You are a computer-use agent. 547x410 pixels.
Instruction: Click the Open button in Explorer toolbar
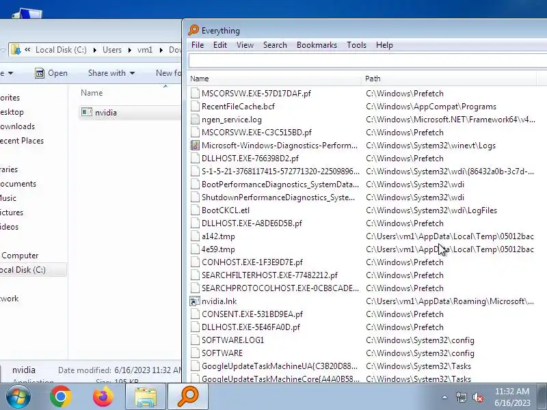(x=51, y=73)
